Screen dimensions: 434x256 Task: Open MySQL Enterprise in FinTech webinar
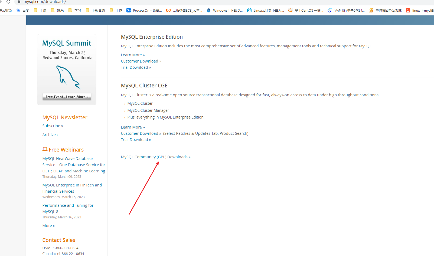coord(72,188)
